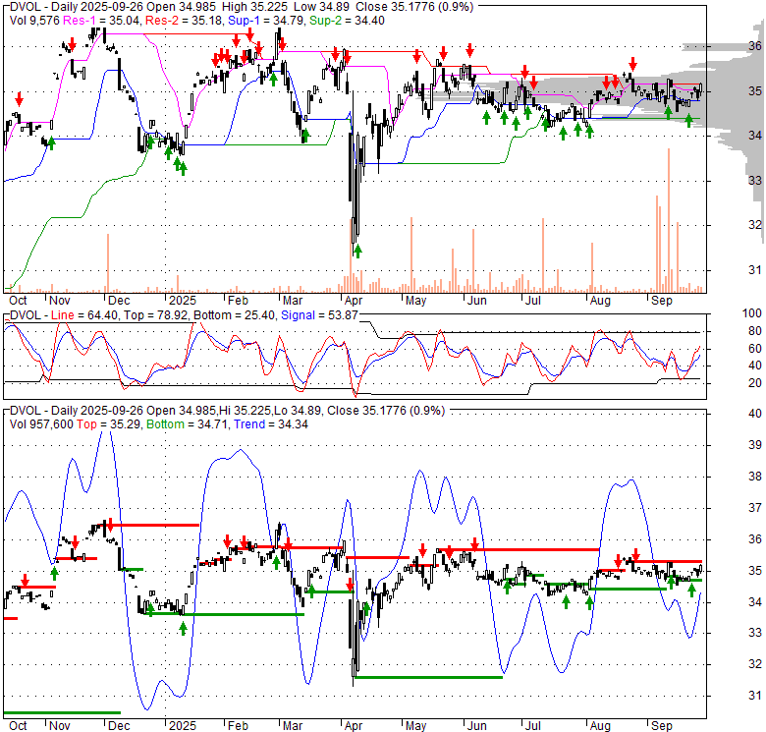This screenshot has height=732, width=766.
Task: Click the 'Top = 35.29' label
Action: click(x=109, y=424)
